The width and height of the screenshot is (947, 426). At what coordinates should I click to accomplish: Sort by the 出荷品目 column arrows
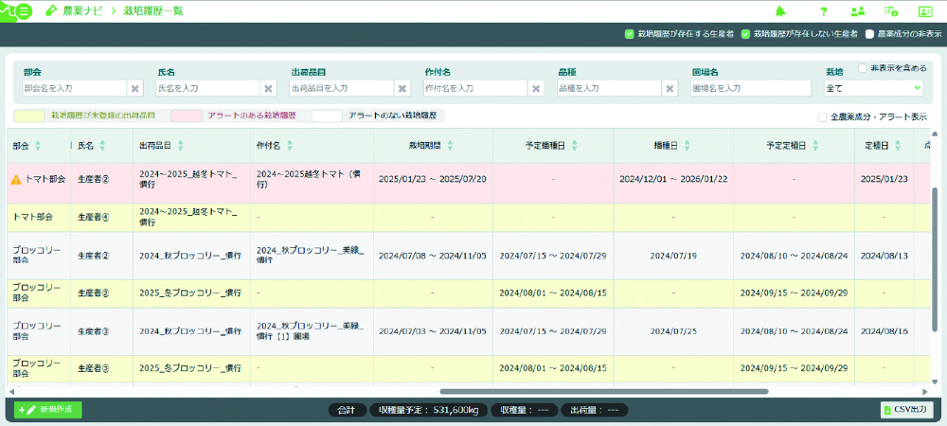pyautogui.click(x=181, y=146)
